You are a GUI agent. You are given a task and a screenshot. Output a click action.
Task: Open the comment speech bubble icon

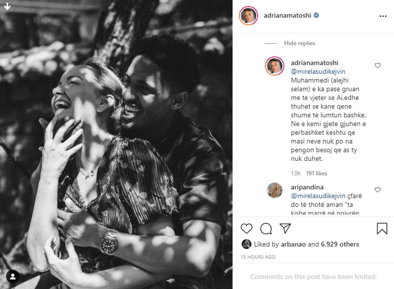coord(266,229)
